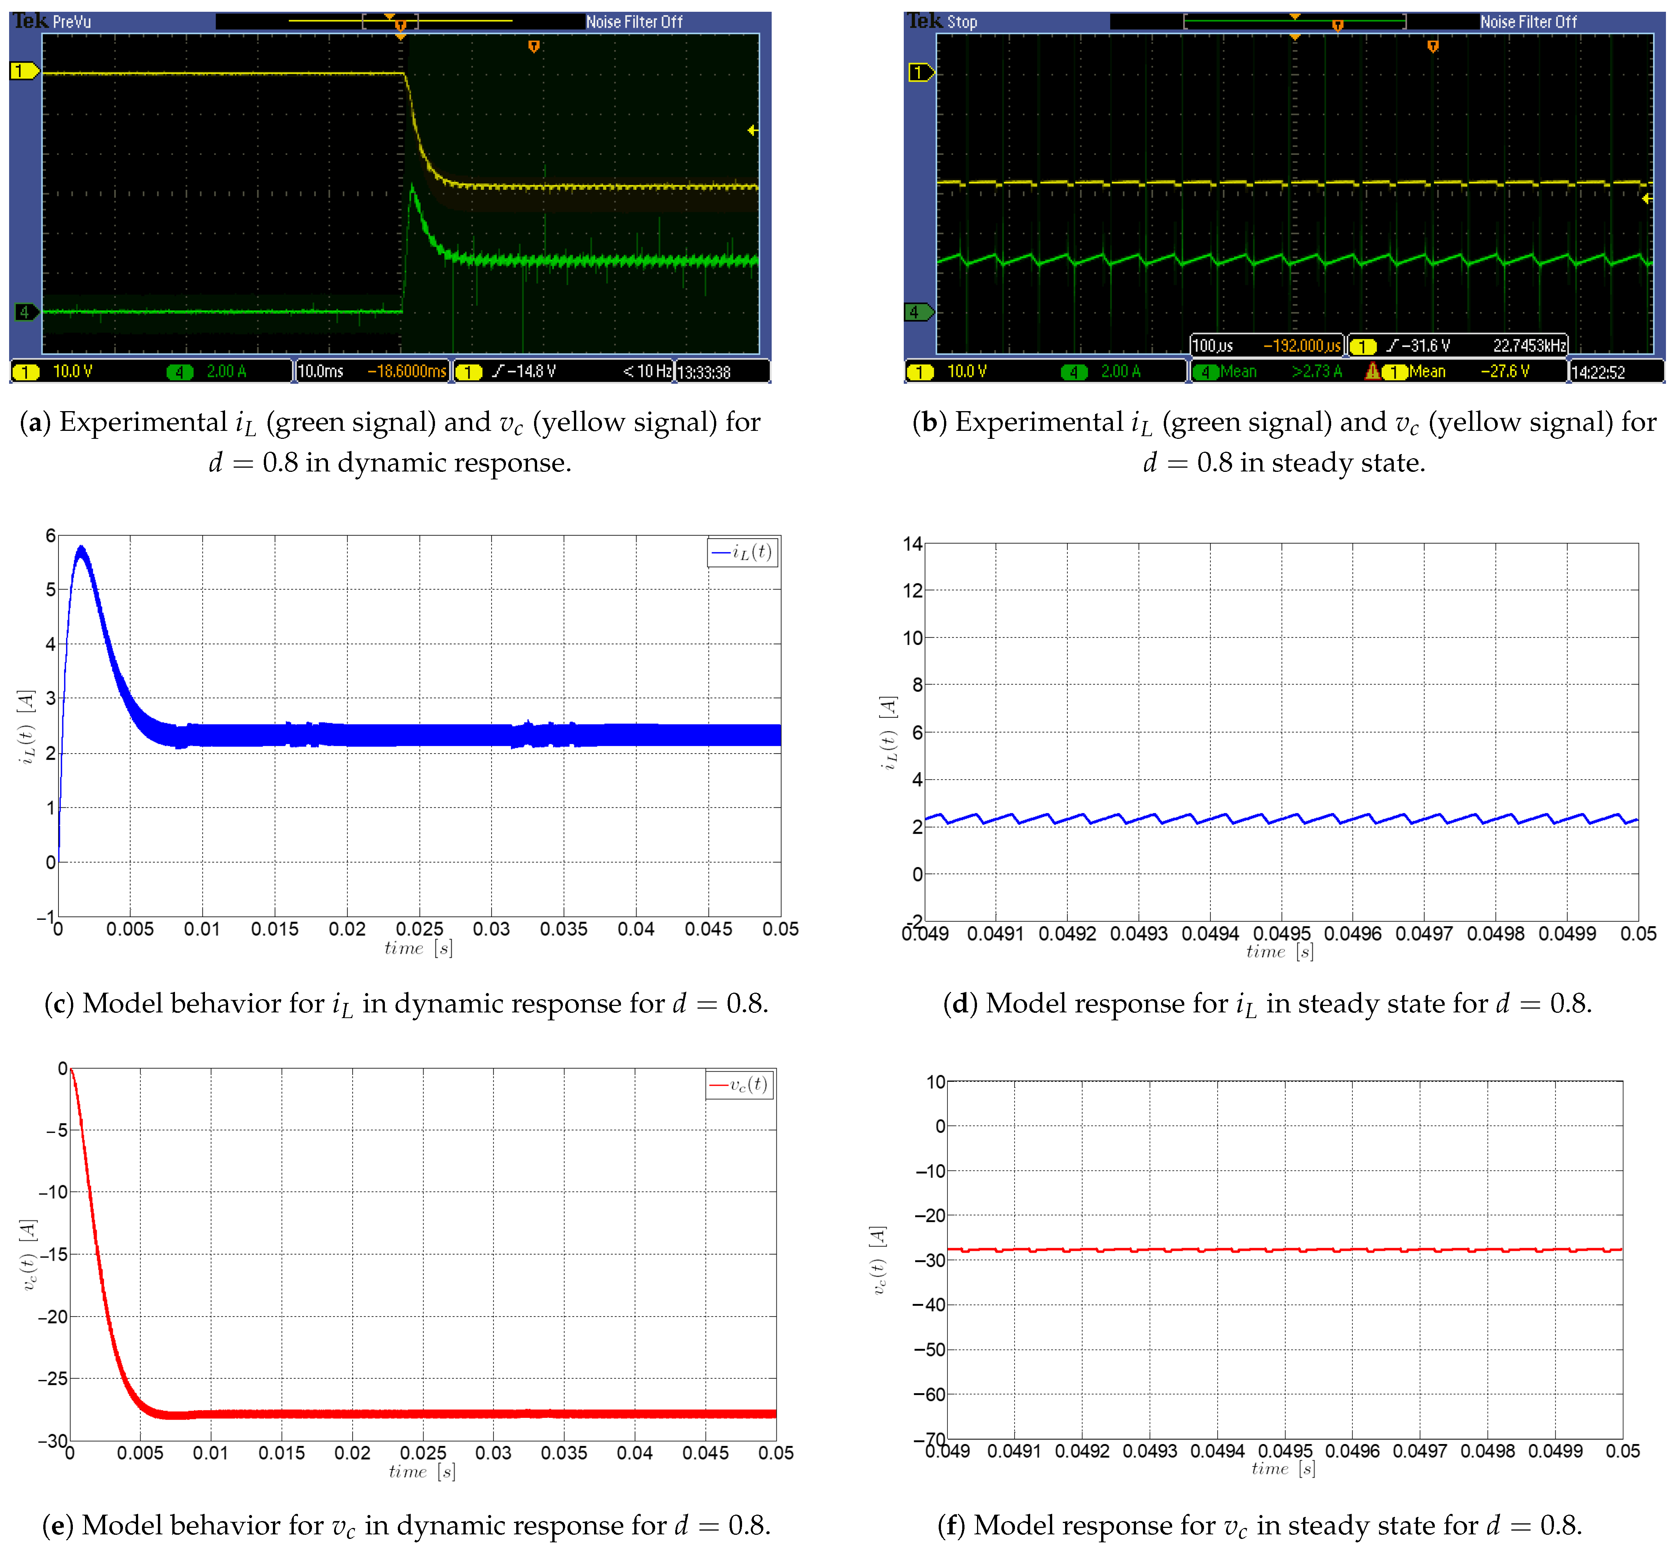Click the PreVu acquisition status label
The width and height of the screenshot is (1680, 1545).
72,22
